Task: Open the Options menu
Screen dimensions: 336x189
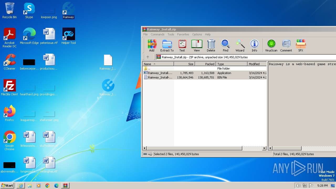Action: pyautogui.click(x=197, y=34)
